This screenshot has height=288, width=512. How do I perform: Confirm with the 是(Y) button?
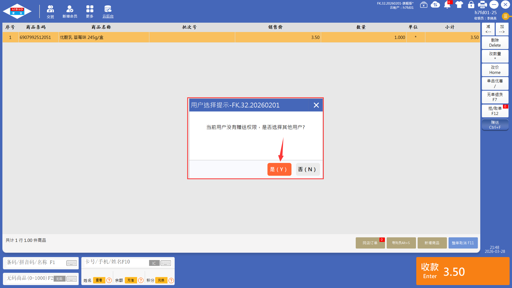click(279, 169)
